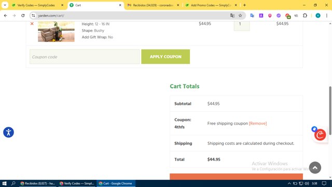Show hidden system tray icons
332x187 pixels.
coord(289,183)
